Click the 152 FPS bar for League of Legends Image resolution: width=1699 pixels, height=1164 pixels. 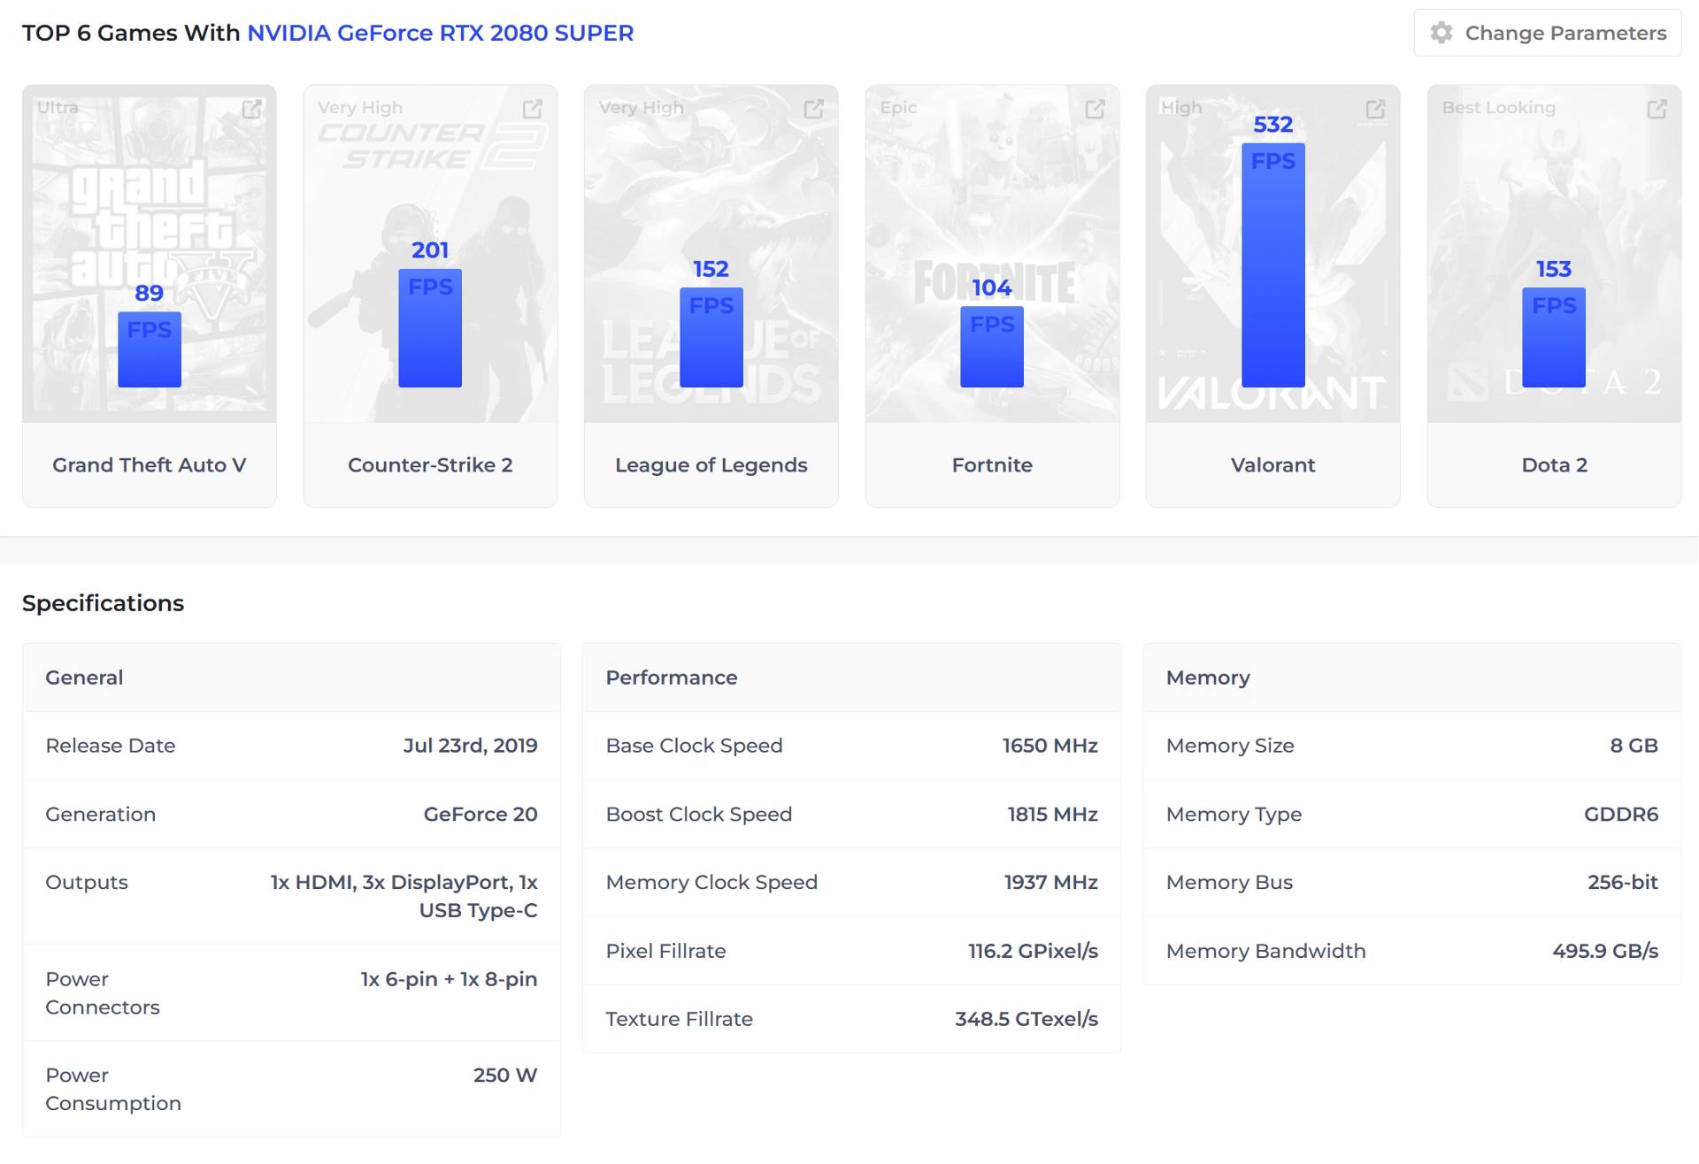[711, 337]
